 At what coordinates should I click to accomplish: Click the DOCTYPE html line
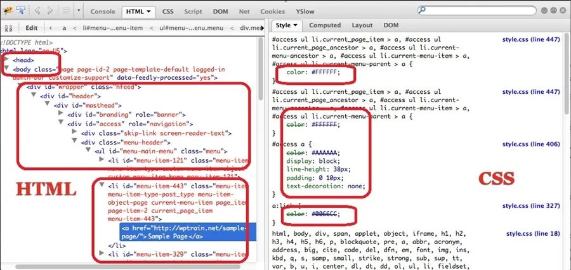click(27, 42)
